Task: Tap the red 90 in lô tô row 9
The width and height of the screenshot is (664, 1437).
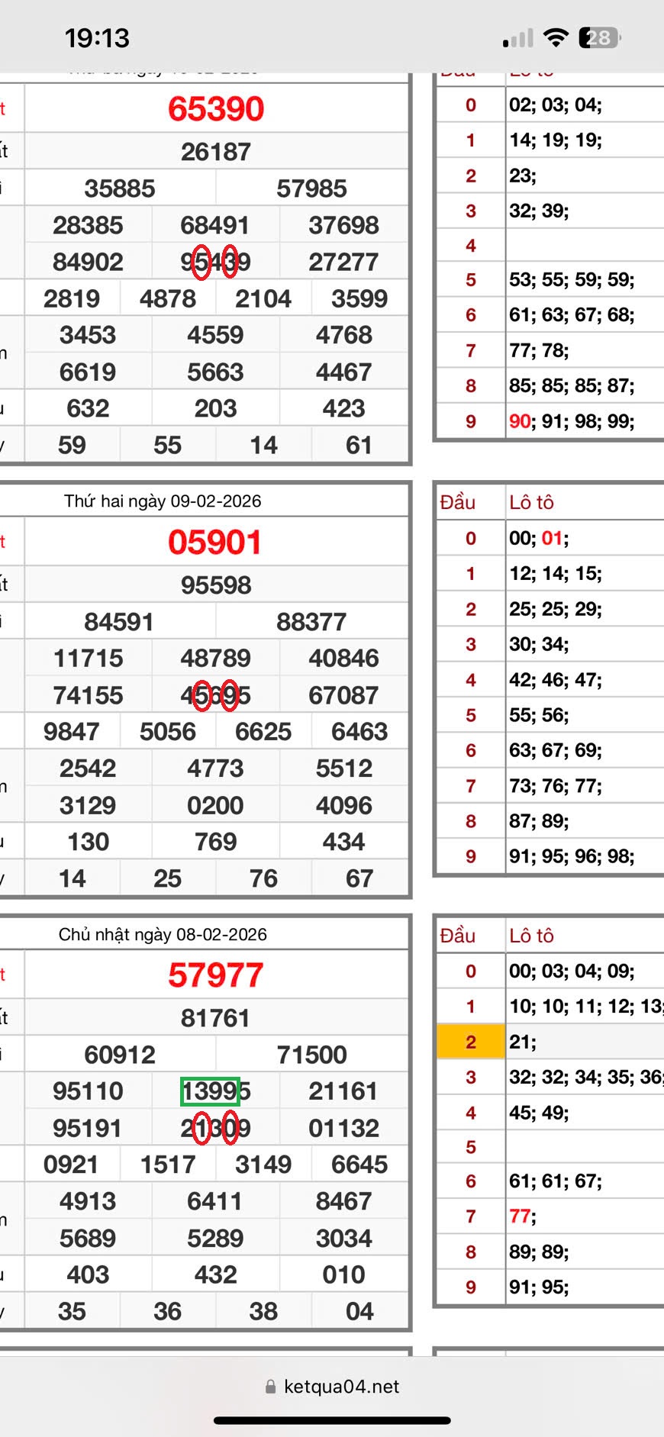Action: 520,421
